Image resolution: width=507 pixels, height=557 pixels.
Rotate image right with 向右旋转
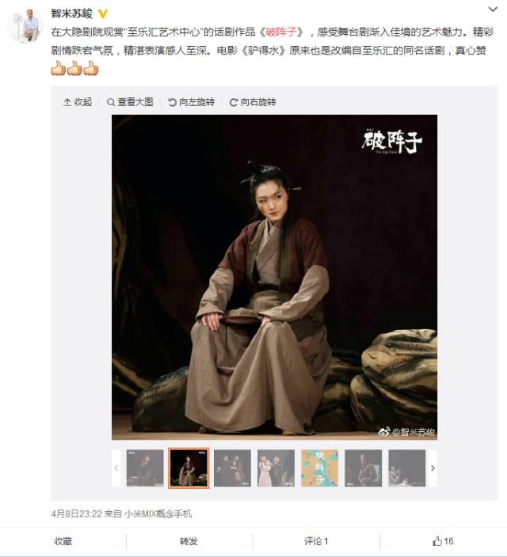[x=253, y=102]
